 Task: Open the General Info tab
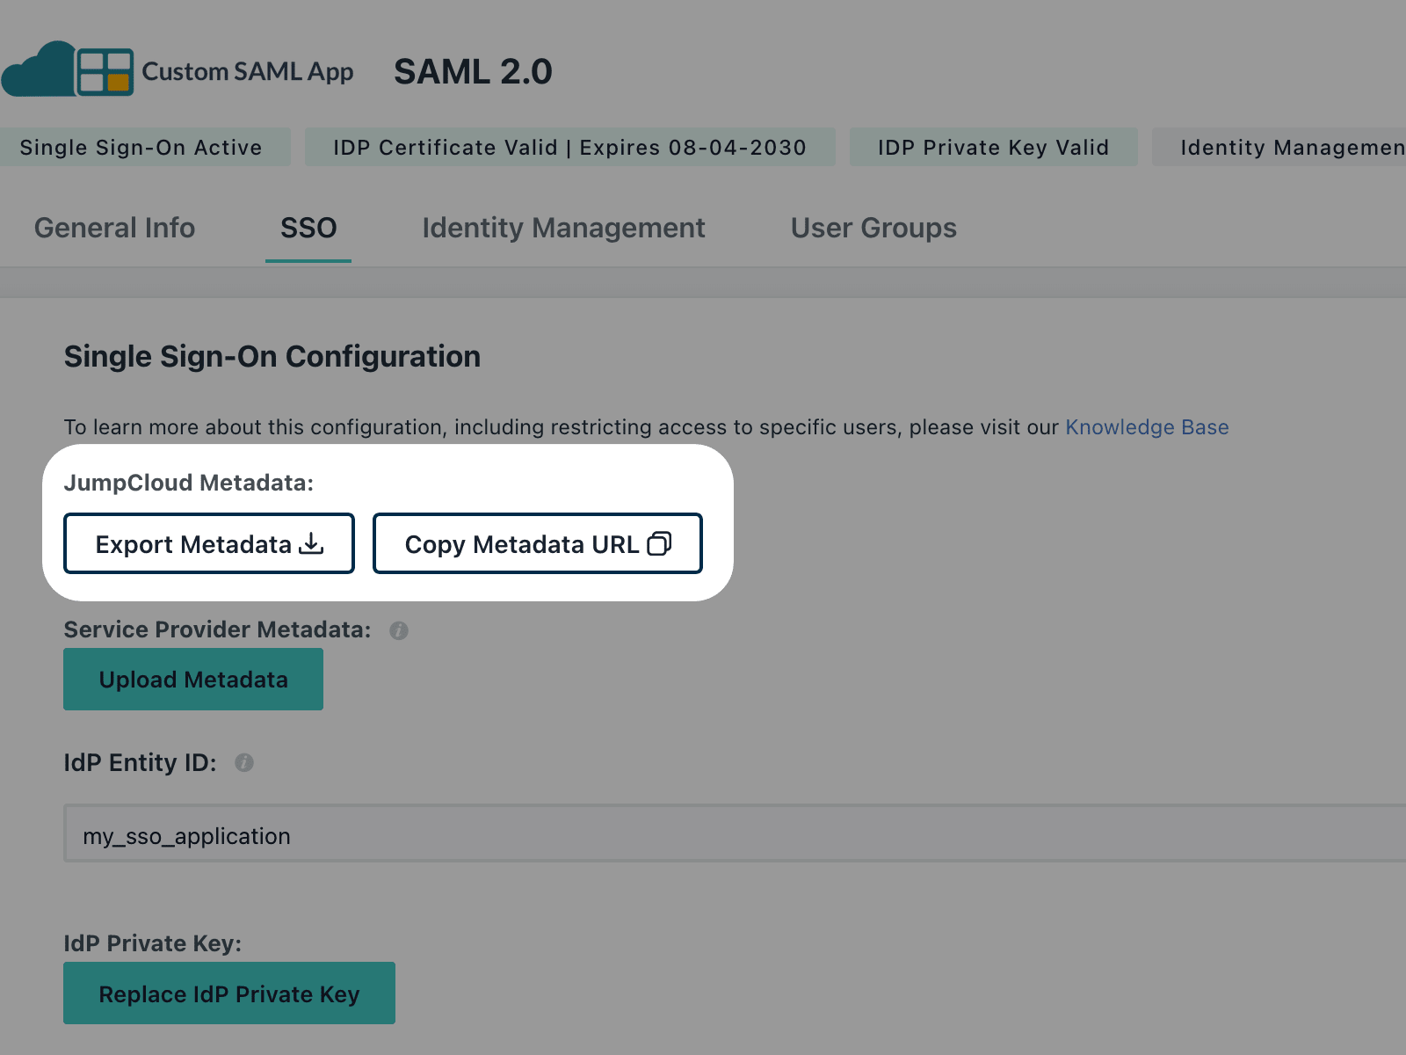tap(114, 229)
